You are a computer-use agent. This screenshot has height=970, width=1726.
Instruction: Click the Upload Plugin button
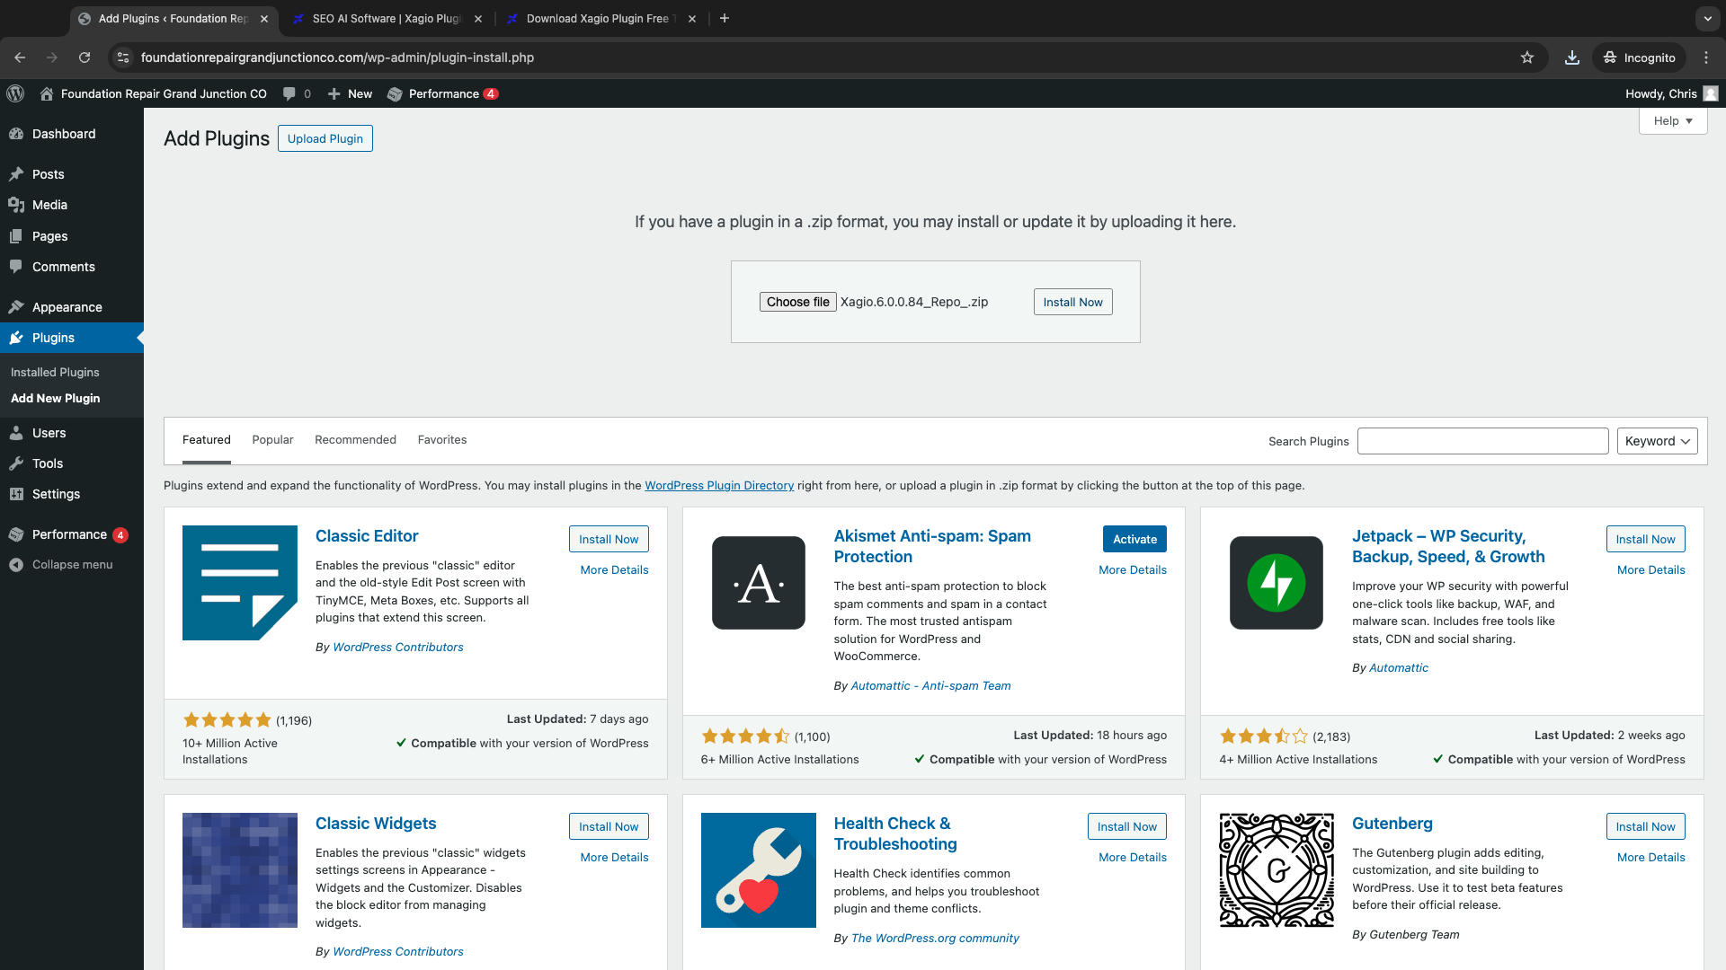(325, 138)
